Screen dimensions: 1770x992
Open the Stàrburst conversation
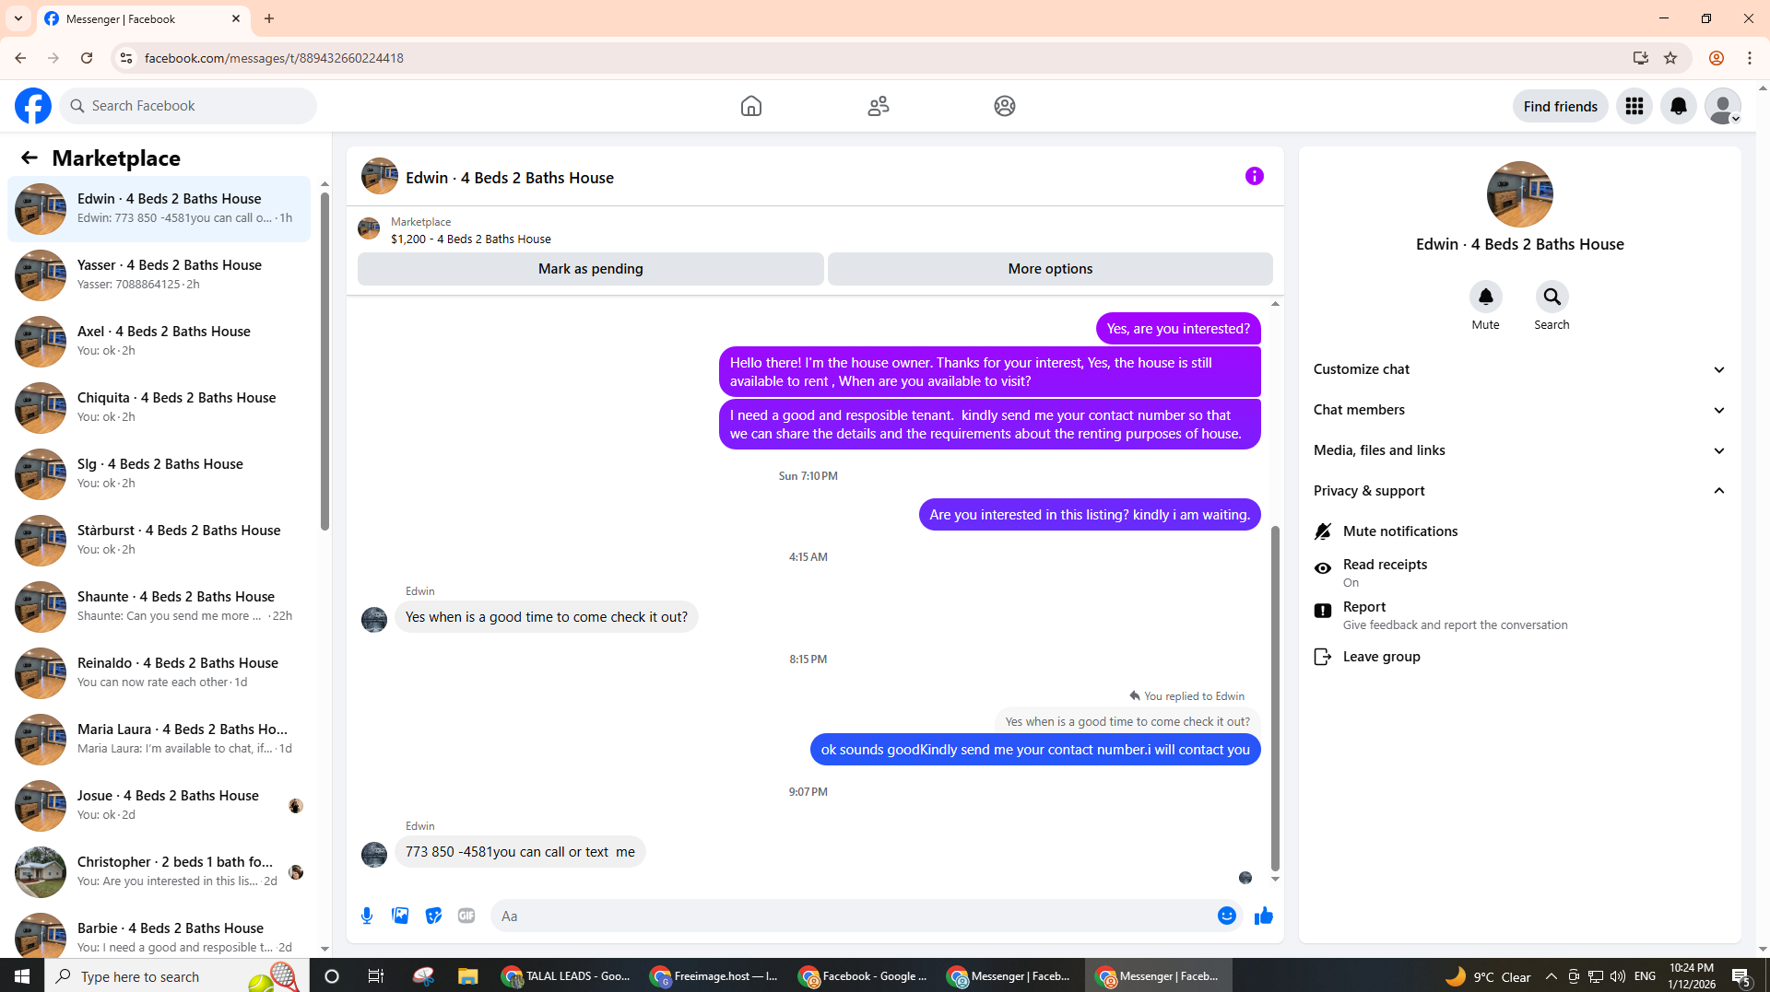[159, 540]
